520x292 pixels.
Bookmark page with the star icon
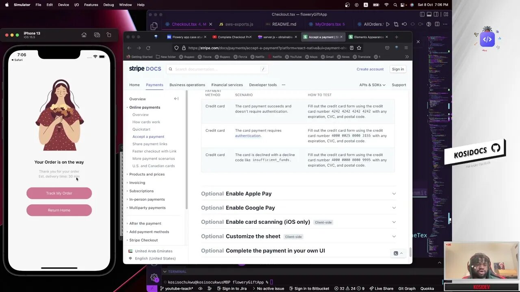[x=359, y=48]
